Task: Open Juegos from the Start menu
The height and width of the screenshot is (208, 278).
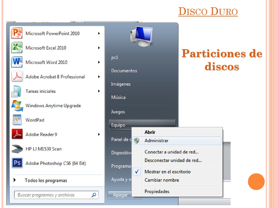Action: tap(118, 112)
